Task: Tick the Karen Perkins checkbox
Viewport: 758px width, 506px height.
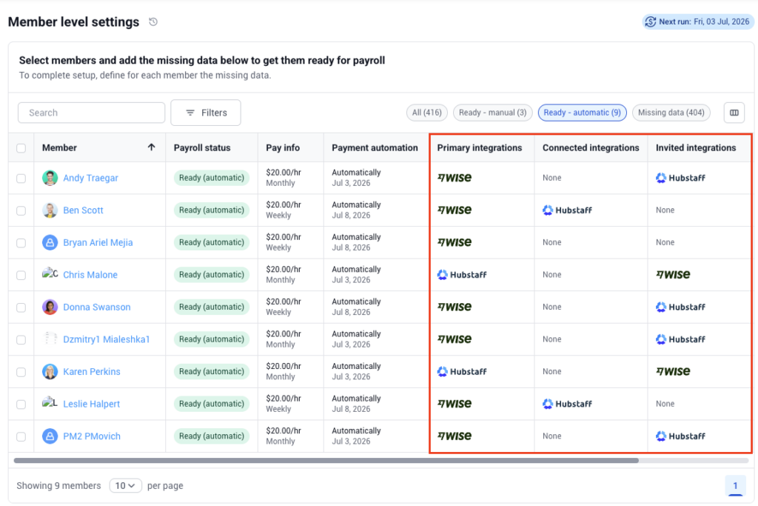Action: [21, 372]
